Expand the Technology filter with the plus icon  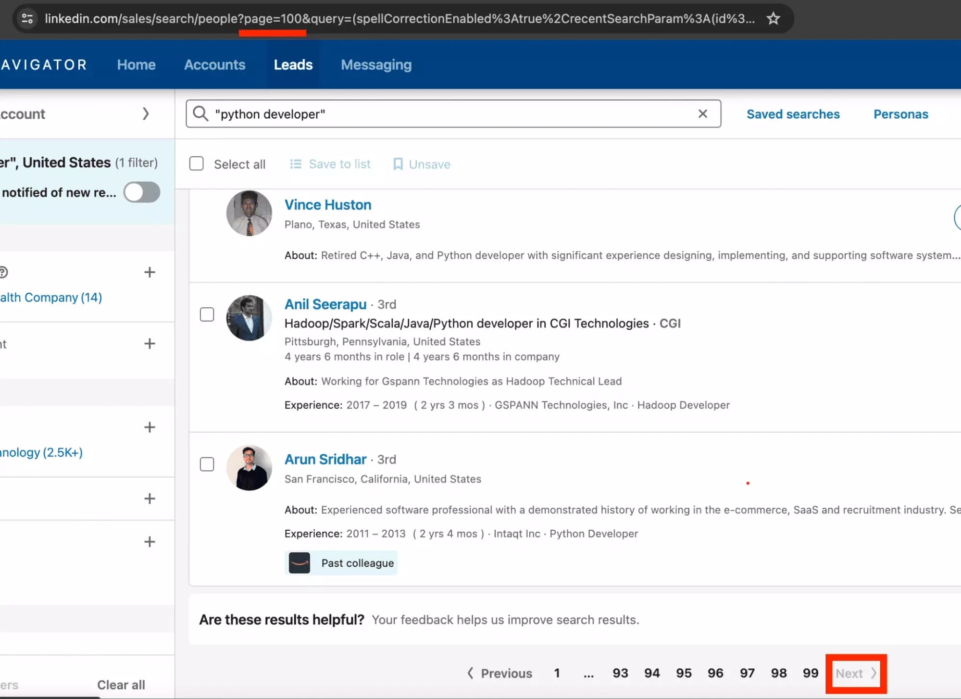[150, 427]
